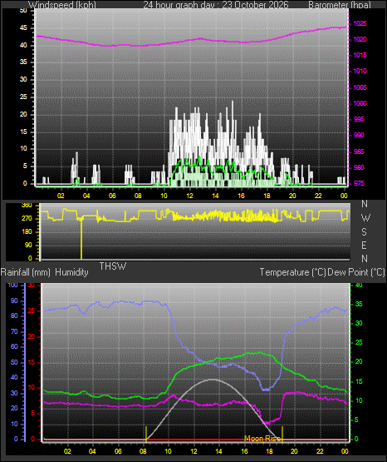Click the Windspeed (kph) axis title
Screen dimensions: 387x462
tap(62, 4)
